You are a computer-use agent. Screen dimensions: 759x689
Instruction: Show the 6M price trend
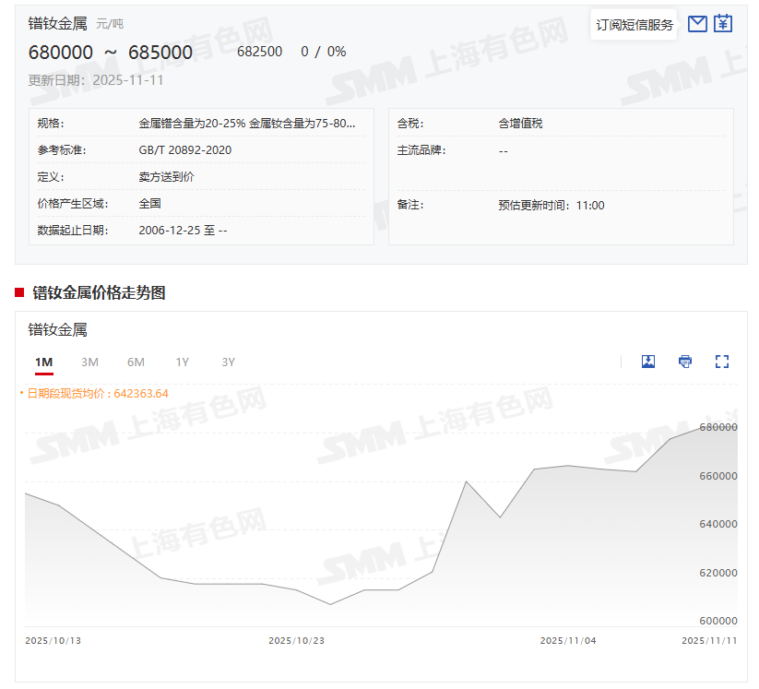[x=136, y=362]
